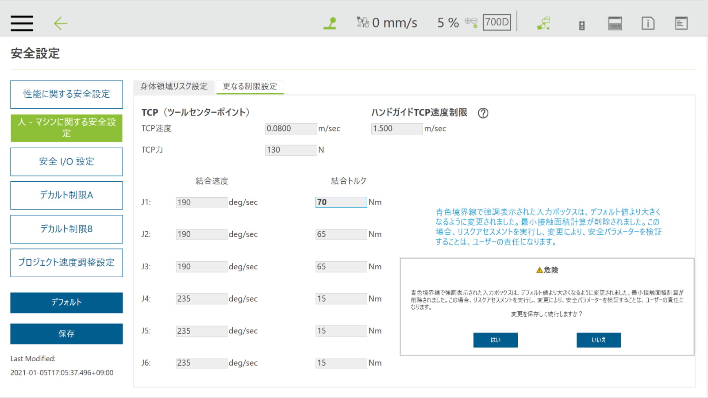Click the 危険 warning triangle icon
This screenshot has height=398, width=708.
539,270
